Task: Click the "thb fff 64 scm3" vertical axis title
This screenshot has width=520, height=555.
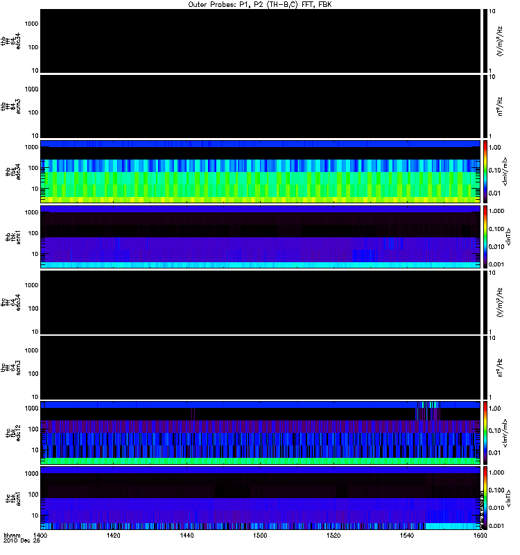Action: [x=10, y=106]
